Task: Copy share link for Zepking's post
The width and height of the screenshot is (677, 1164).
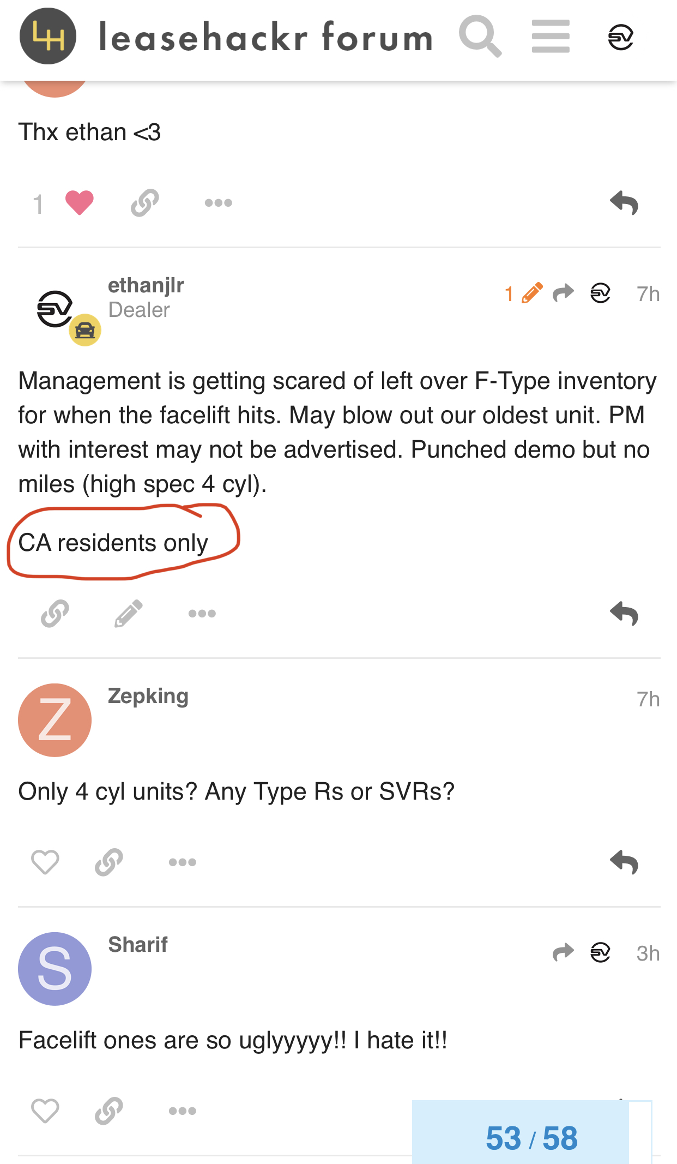Action: [x=109, y=862]
